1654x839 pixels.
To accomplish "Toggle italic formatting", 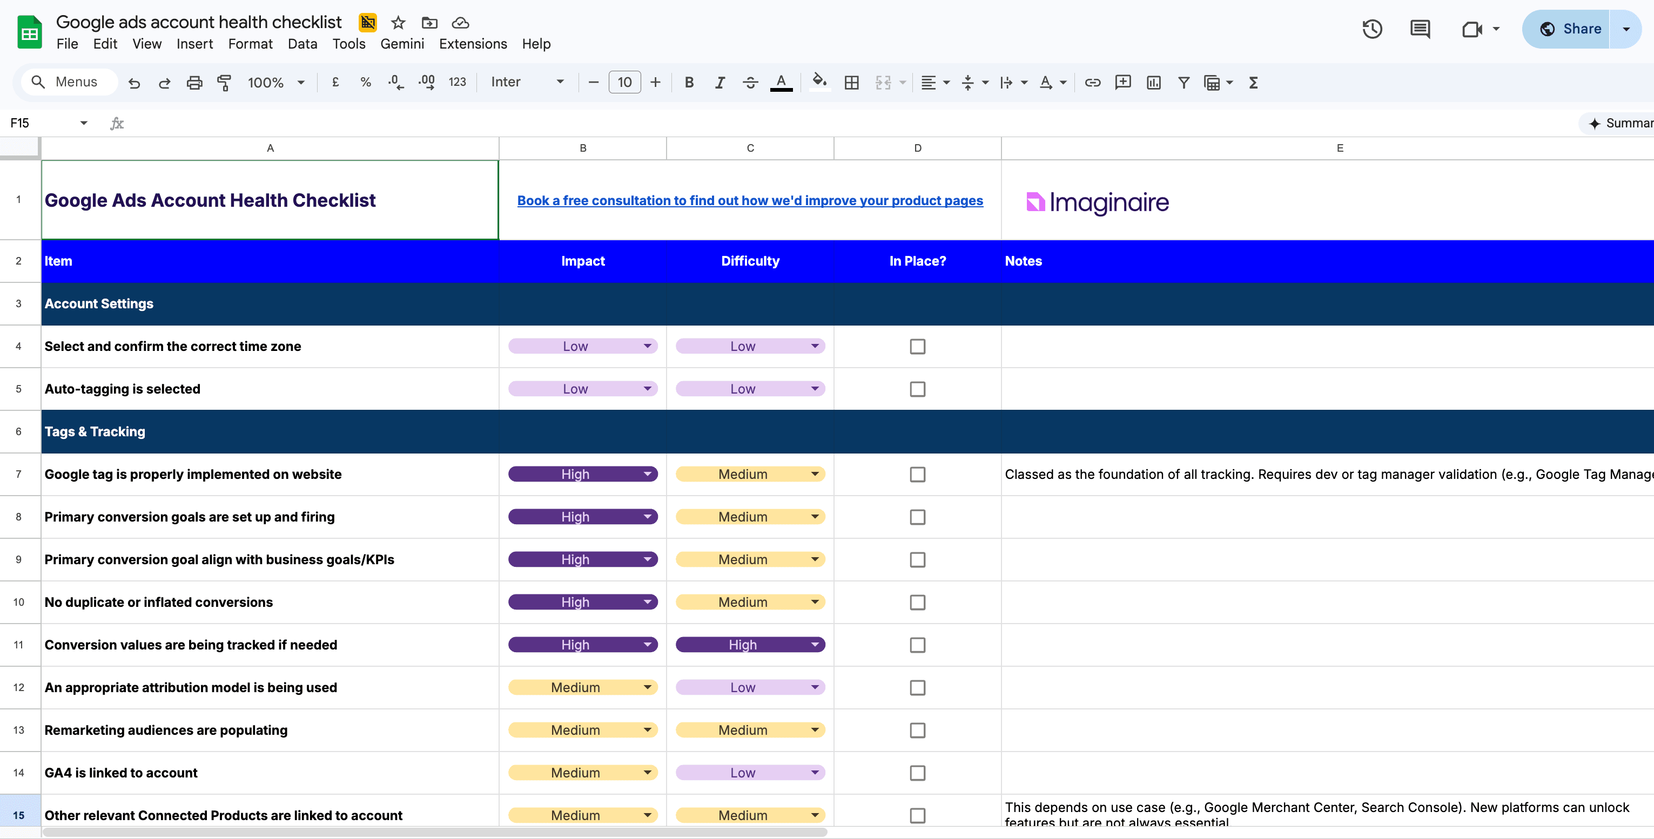I will click(720, 82).
